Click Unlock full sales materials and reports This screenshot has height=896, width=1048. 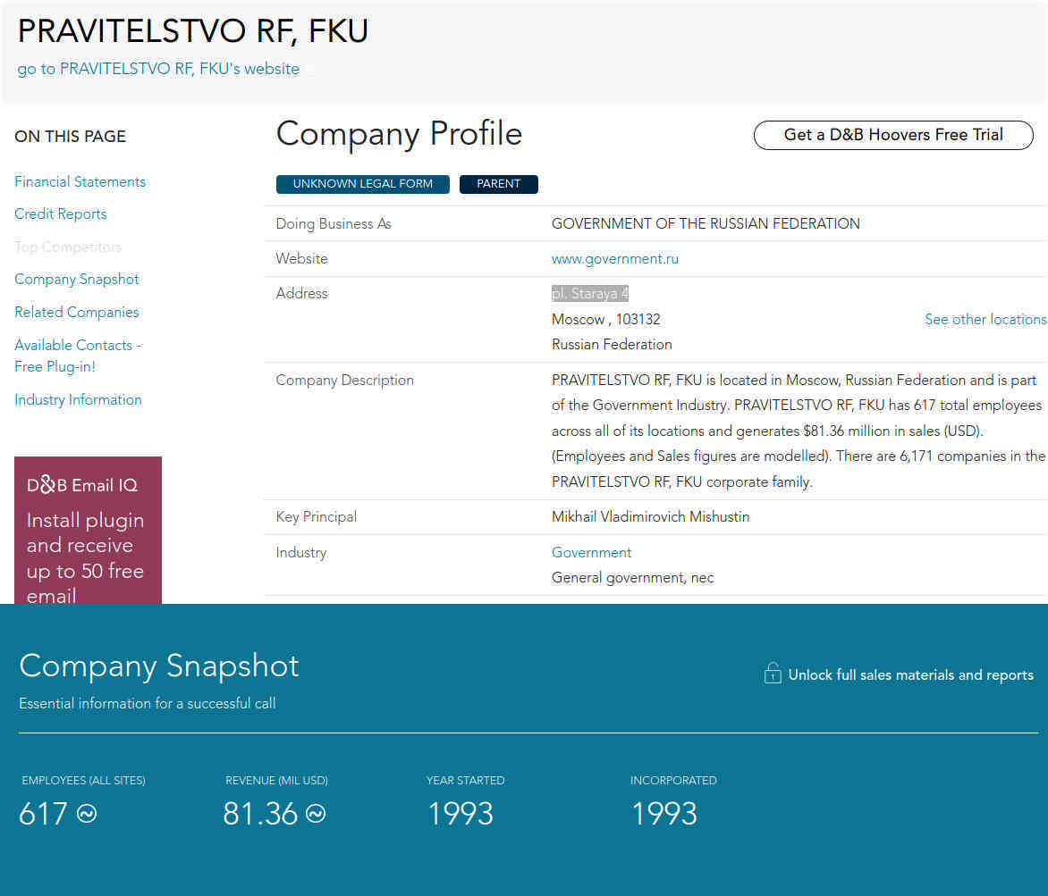click(910, 675)
